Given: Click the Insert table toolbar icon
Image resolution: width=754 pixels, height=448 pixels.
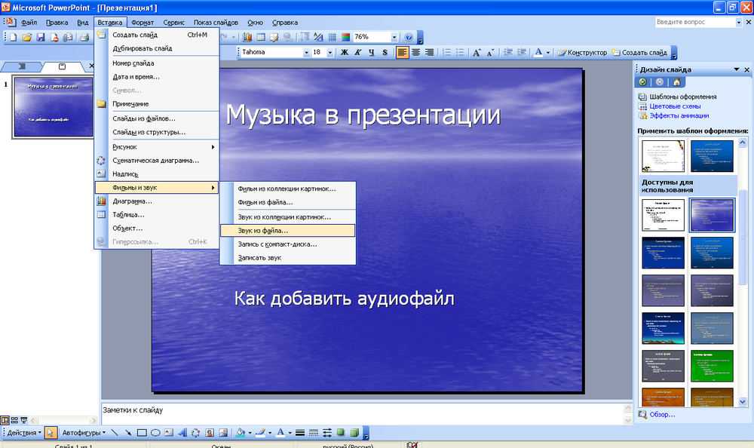Looking at the screenshot, I should coord(261,37).
